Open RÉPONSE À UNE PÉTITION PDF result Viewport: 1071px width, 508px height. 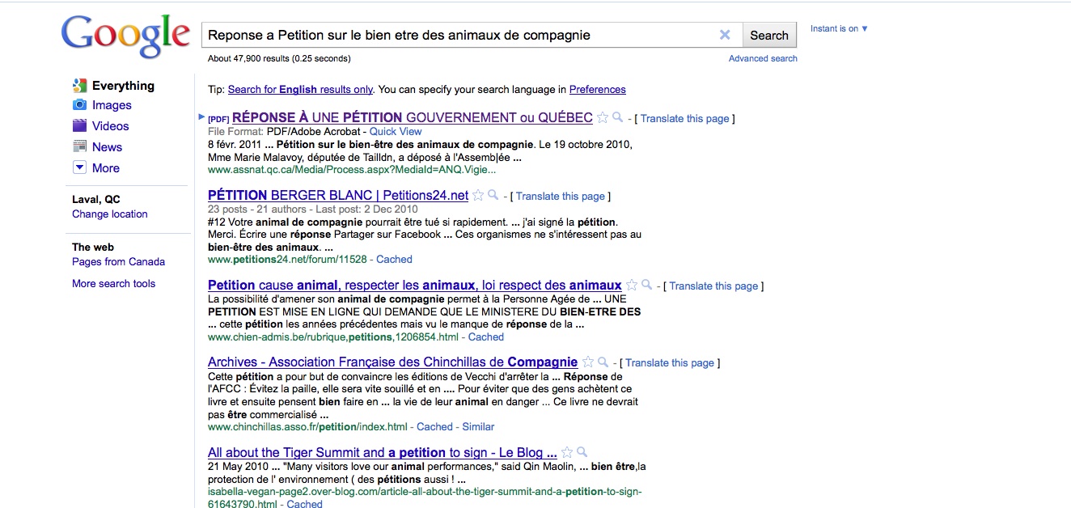coord(412,117)
